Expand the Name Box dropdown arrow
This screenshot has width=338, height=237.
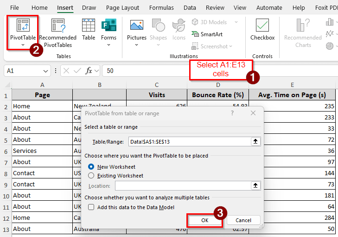point(46,71)
